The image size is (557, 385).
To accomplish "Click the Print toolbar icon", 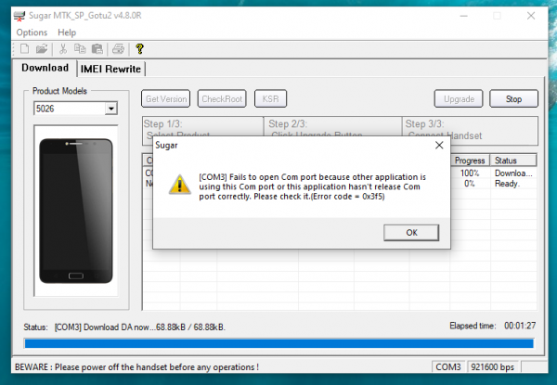I will coord(118,48).
